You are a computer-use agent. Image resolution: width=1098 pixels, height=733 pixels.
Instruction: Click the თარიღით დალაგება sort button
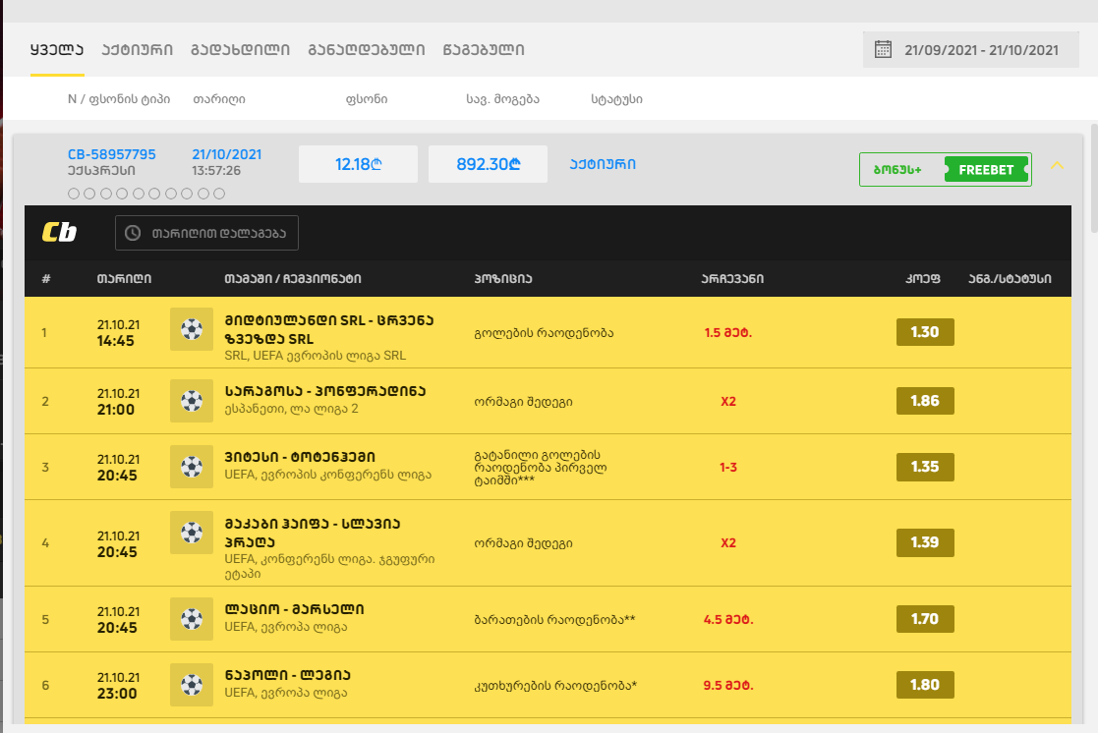206,233
